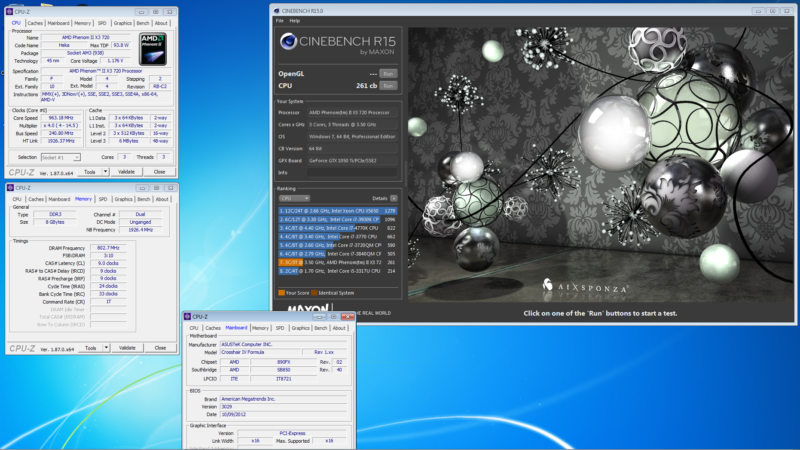The width and height of the screenshot is (800, 450).
Task: Open the Socket #1 selection dropdown
Action: (x=61, y=158)
